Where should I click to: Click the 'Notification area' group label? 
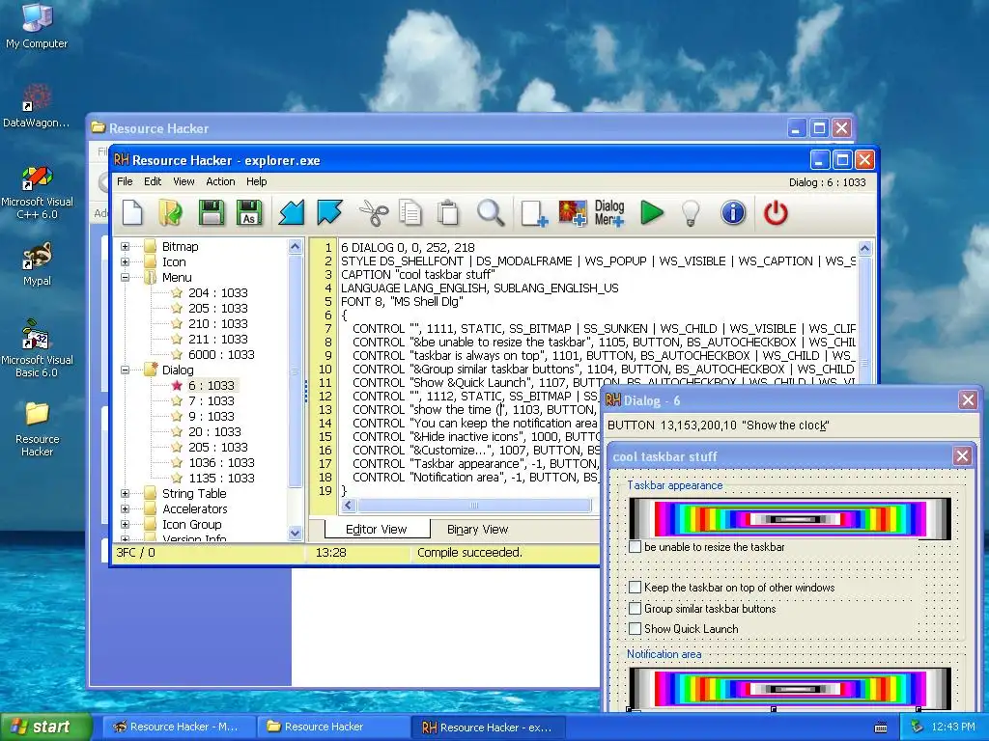coord(664,654)
